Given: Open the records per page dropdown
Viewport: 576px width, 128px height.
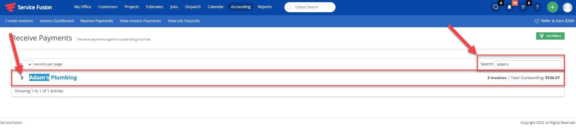Looking at the screenshot, I should pyautogui.click(x=24, y=64).
